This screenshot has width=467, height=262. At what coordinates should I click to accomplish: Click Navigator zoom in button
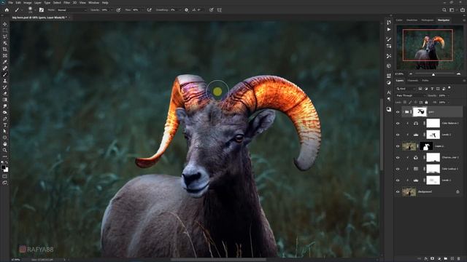coord(458,74)
